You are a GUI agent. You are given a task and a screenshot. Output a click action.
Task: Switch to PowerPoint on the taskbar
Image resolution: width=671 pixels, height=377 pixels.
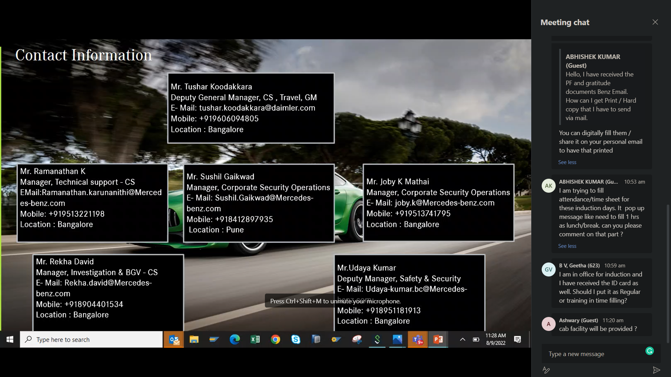point(438,339)
